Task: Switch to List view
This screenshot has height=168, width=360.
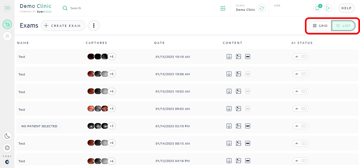Action: tap(343, 26)
